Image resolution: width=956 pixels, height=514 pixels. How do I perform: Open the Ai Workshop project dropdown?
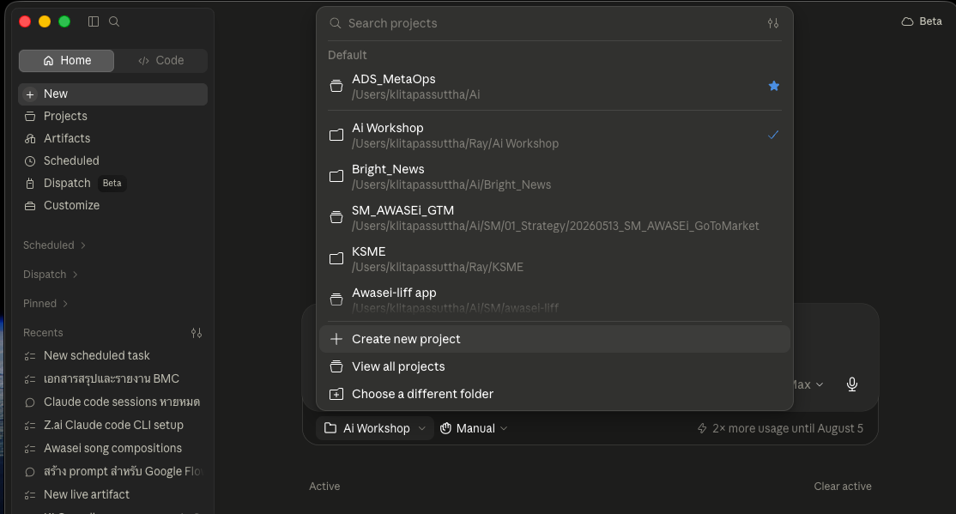pos(375,429)
